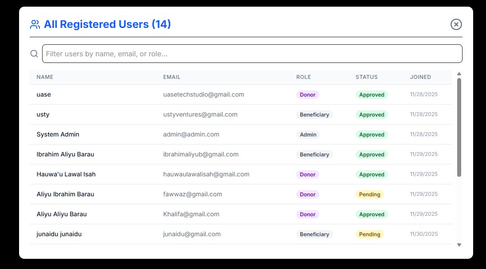Click the NAME column header
The image size is (486, 269).
tap(45, 77)
